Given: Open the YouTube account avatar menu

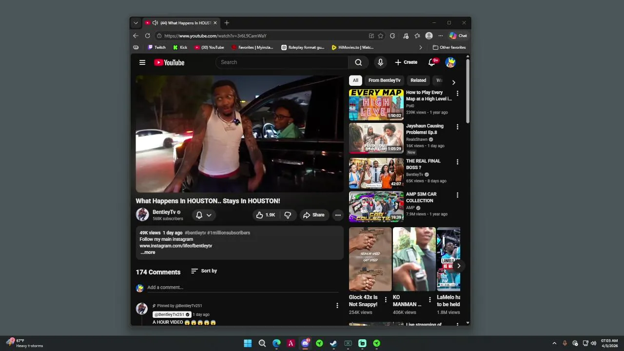Looking at the screenshot, I should point(450,62).
